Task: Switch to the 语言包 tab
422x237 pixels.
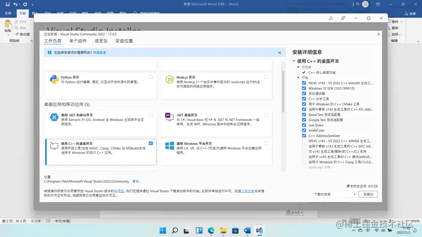Action: (101, 41)
